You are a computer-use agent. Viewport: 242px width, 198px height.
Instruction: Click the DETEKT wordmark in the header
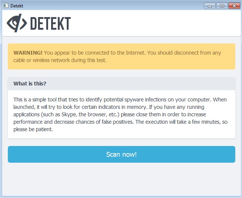pos(50,23)
